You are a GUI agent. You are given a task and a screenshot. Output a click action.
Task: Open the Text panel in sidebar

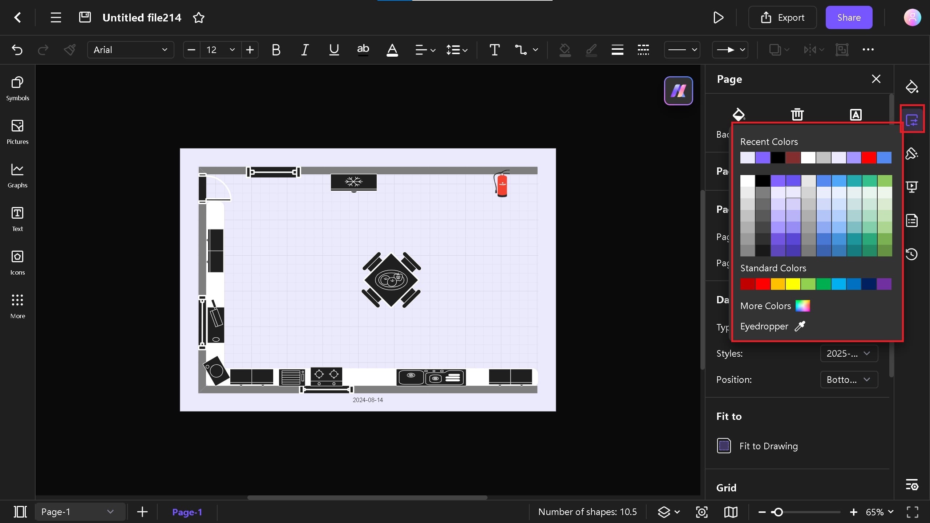(x=17, y=219)
